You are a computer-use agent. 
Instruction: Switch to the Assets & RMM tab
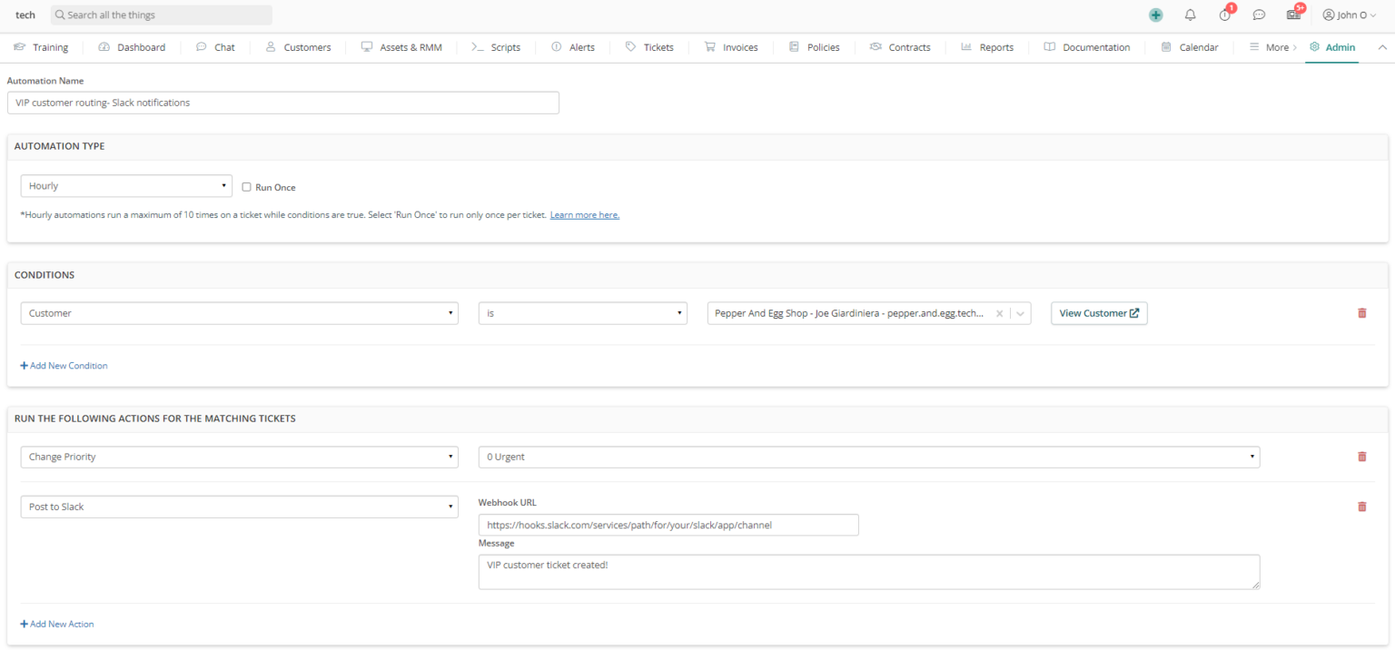(401, 47)
